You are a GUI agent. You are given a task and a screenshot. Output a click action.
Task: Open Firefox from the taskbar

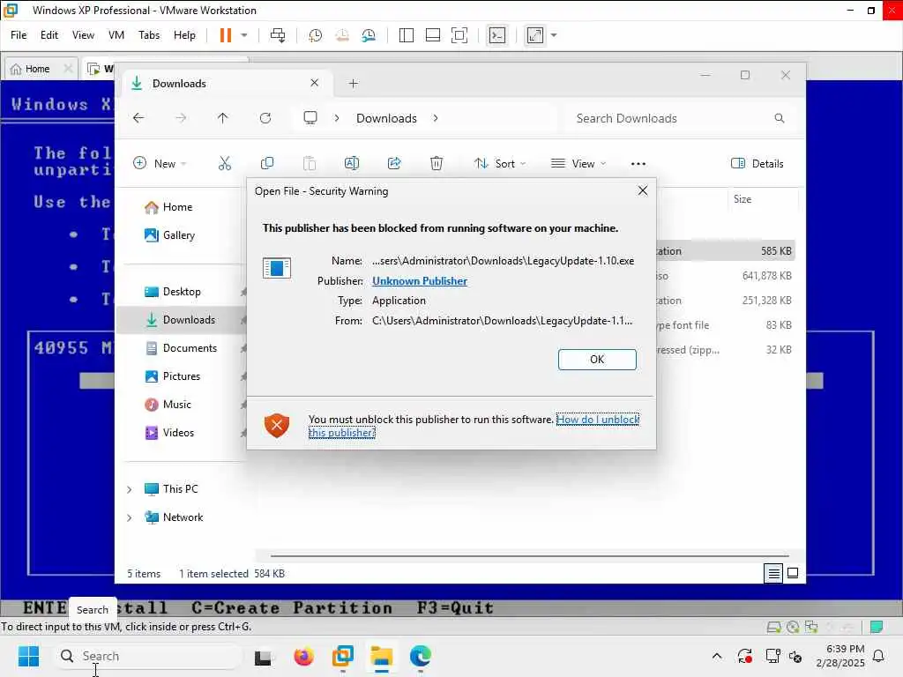pyautogui.click(x=303, y=656)
